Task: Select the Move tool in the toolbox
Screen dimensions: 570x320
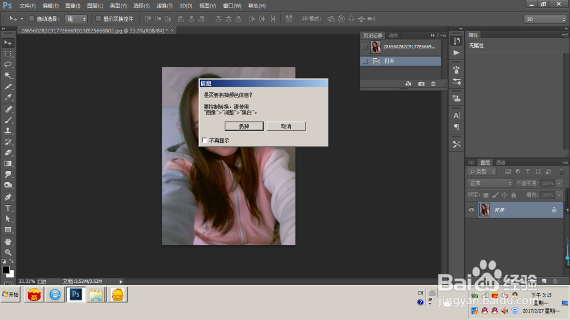Action: click(7, 43)
